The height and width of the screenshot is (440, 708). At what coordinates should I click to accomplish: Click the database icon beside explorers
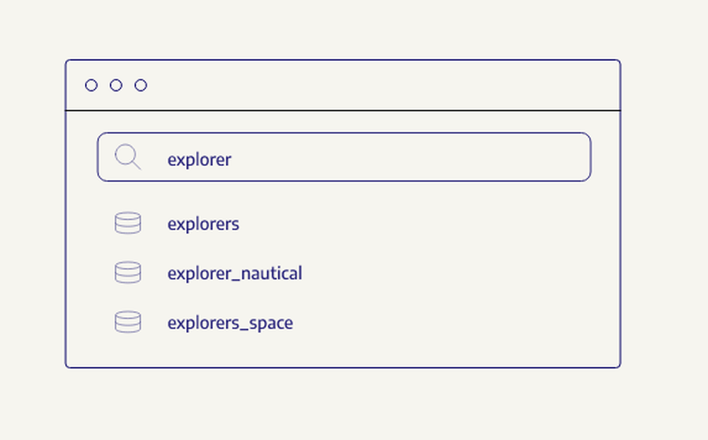click(x=127, y=222)
